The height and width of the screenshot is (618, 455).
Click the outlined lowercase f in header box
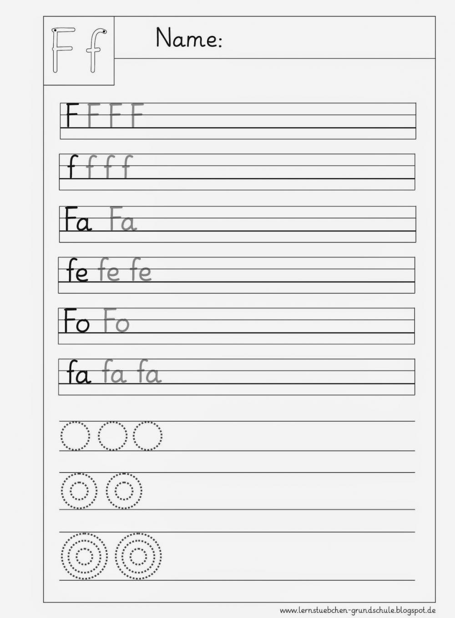click(97, 50)
